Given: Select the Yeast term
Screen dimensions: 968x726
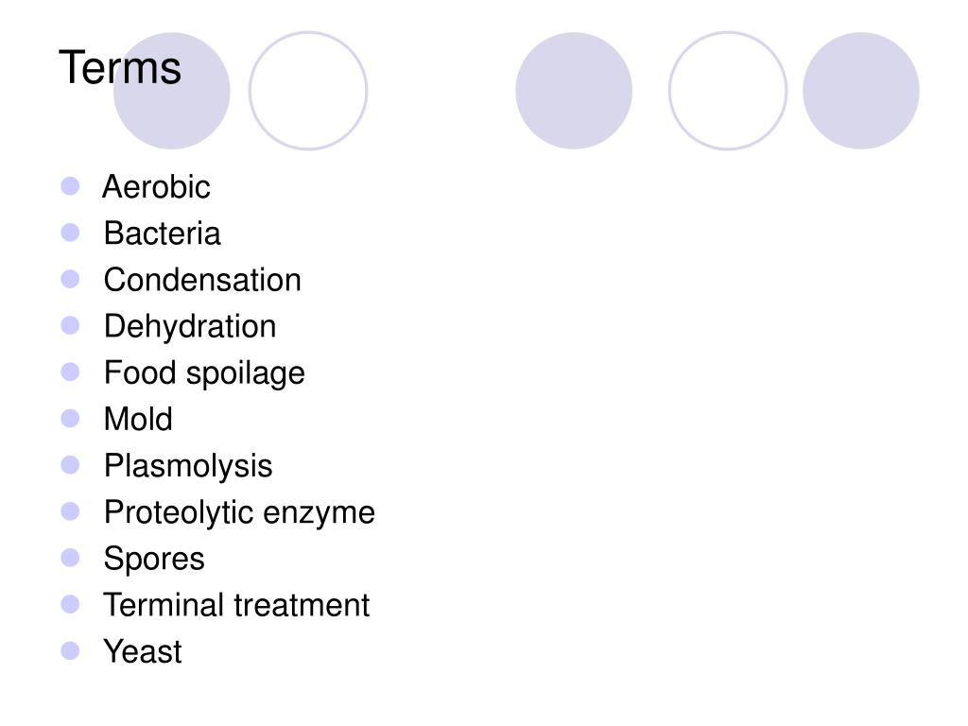Looking at the screenshot, I should pos(143,651).
